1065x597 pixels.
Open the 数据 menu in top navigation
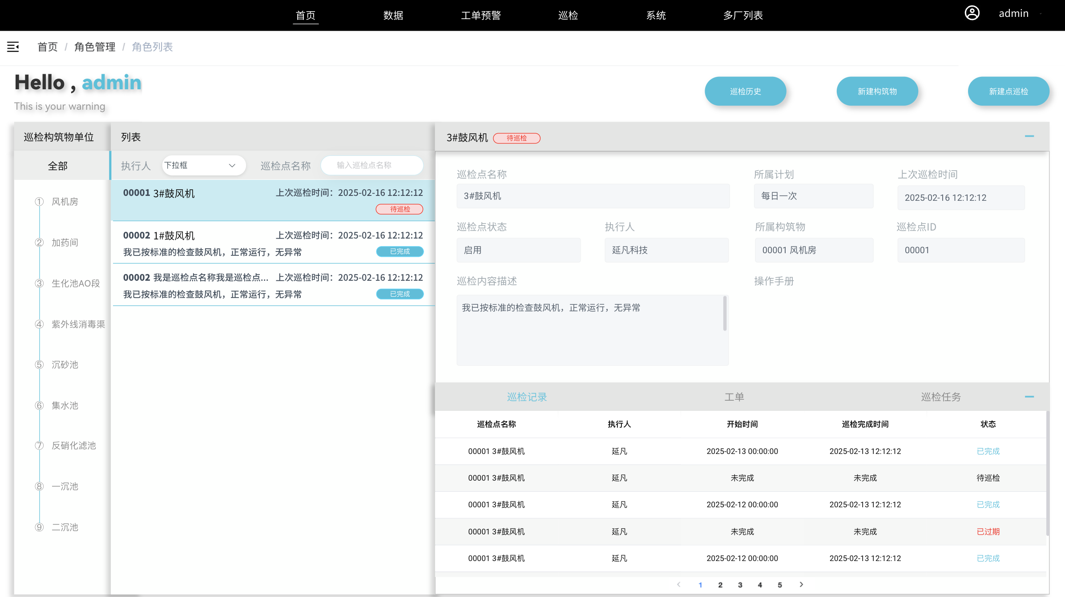point(393,15)
